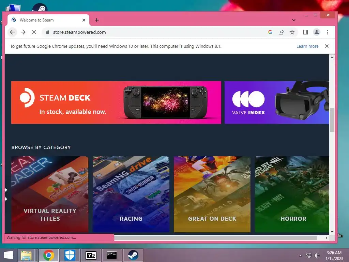
Task: Open Windows Defender shield in taskbar
Action: point(70,255)
